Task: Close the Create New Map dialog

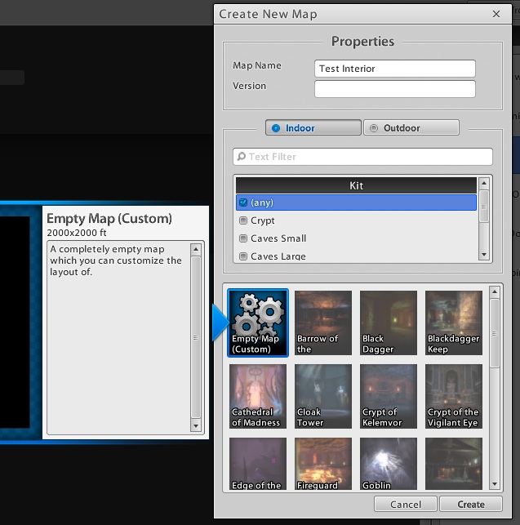Action: pyautogui.click(x=496, y=14)
